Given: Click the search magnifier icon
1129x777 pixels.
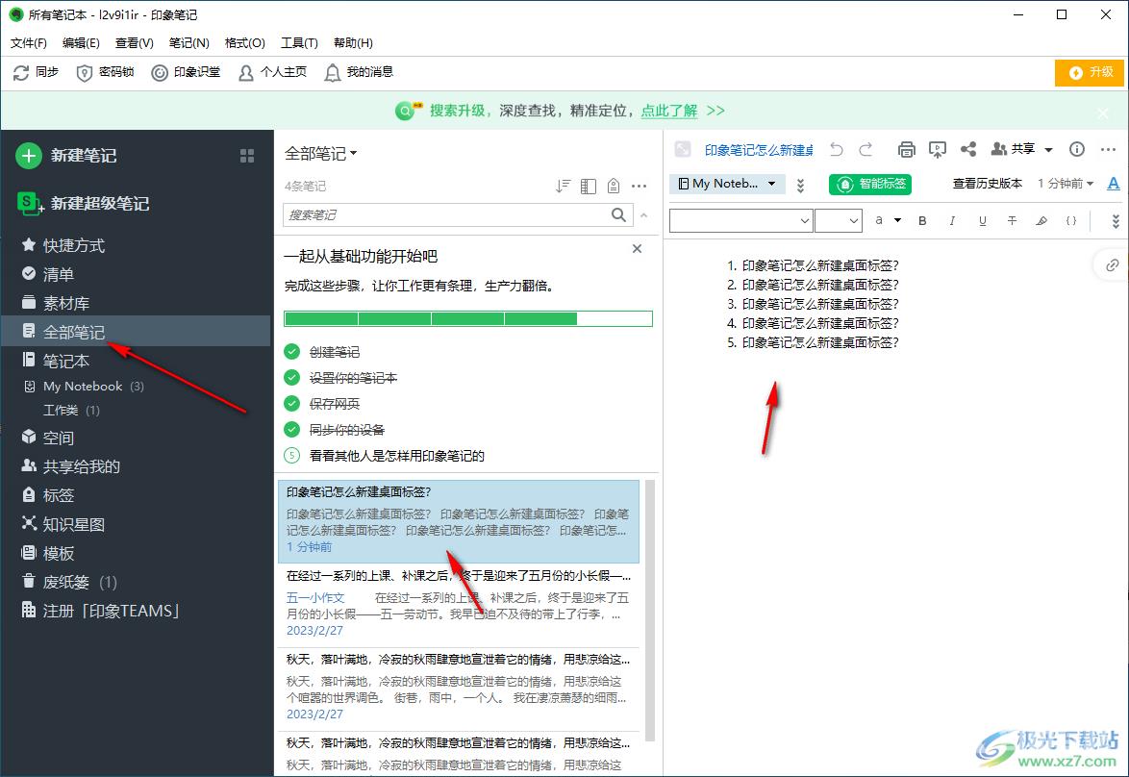Looking at the screenshot, I should (x=617, y=214).
